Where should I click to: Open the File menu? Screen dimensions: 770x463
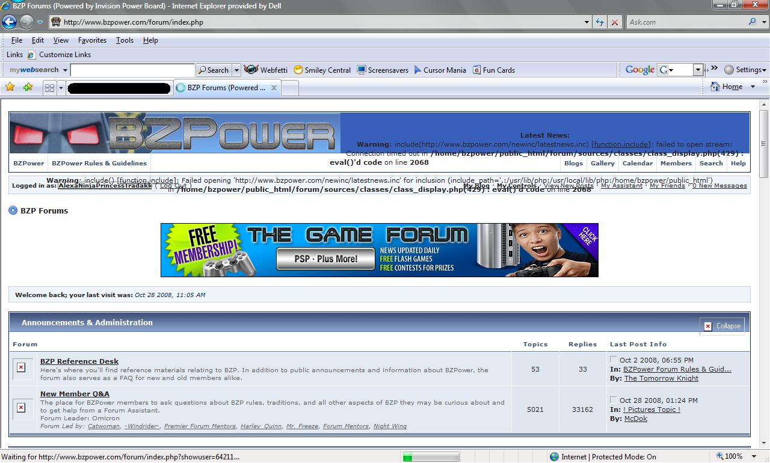pyautogui.click(x=17, y=40)
